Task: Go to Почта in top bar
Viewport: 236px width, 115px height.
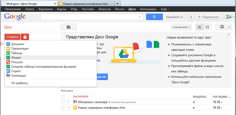Action: tap(120, 9)
